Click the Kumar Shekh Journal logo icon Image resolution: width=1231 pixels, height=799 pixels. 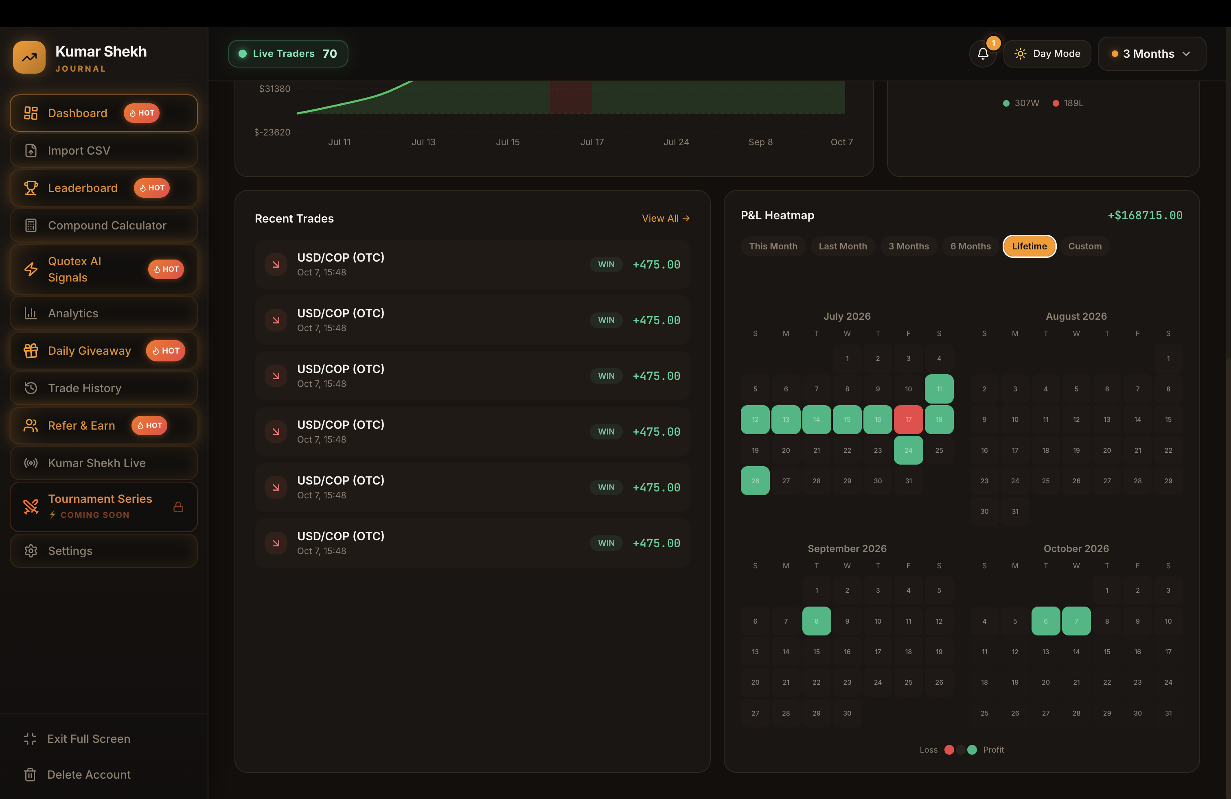click(x=29, y=57)
